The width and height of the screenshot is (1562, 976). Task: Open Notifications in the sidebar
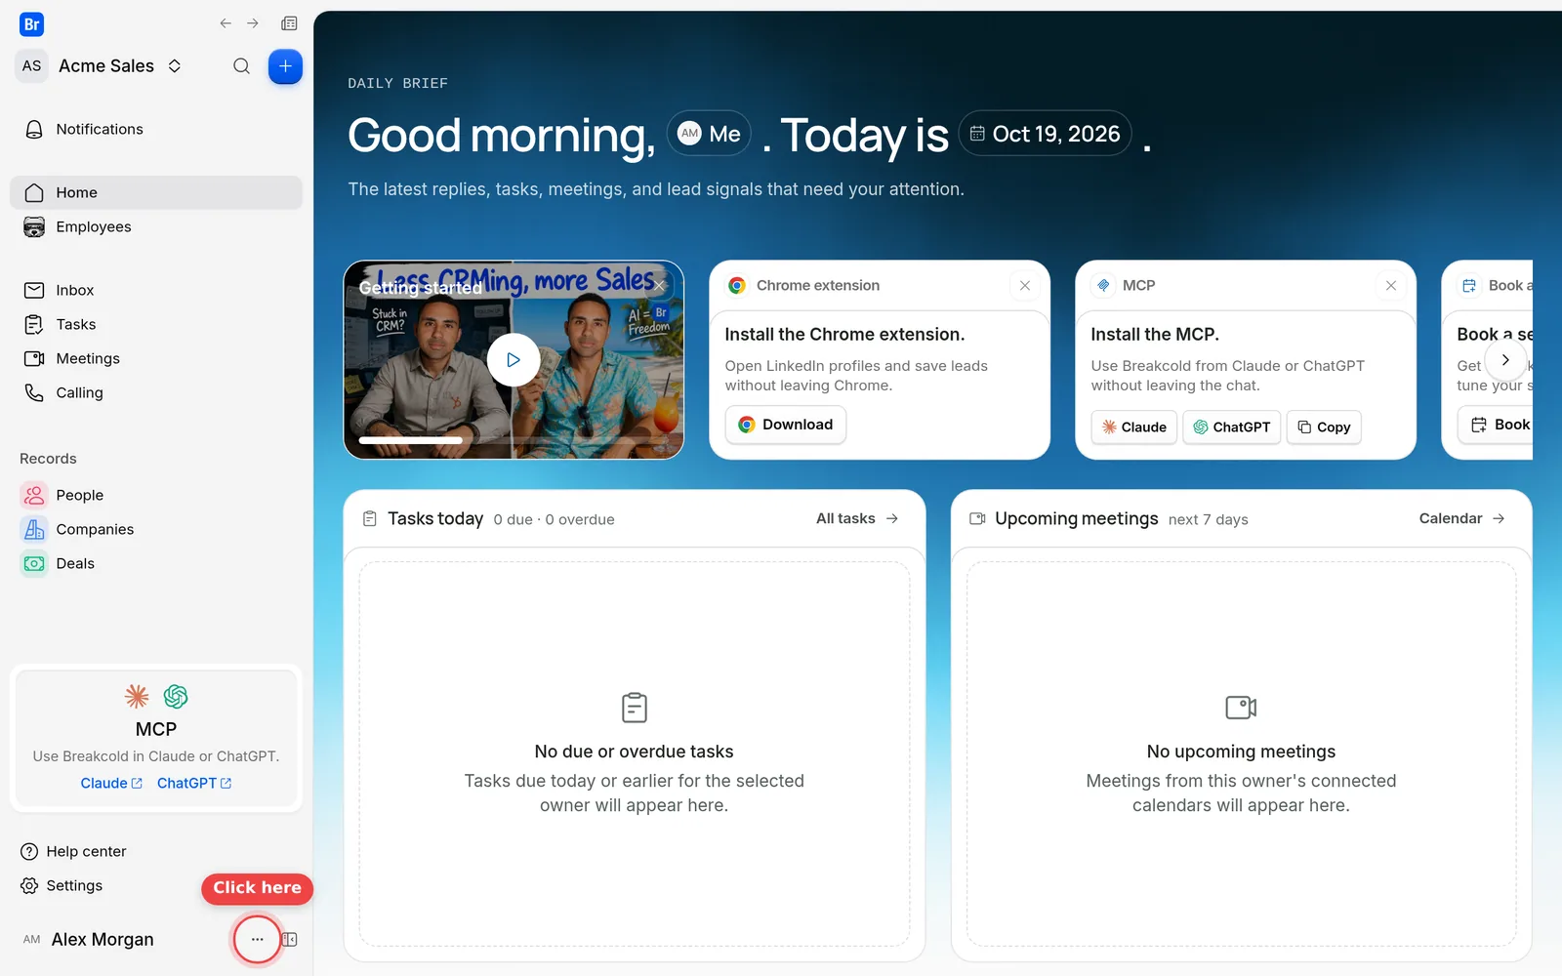coord(156,129)
